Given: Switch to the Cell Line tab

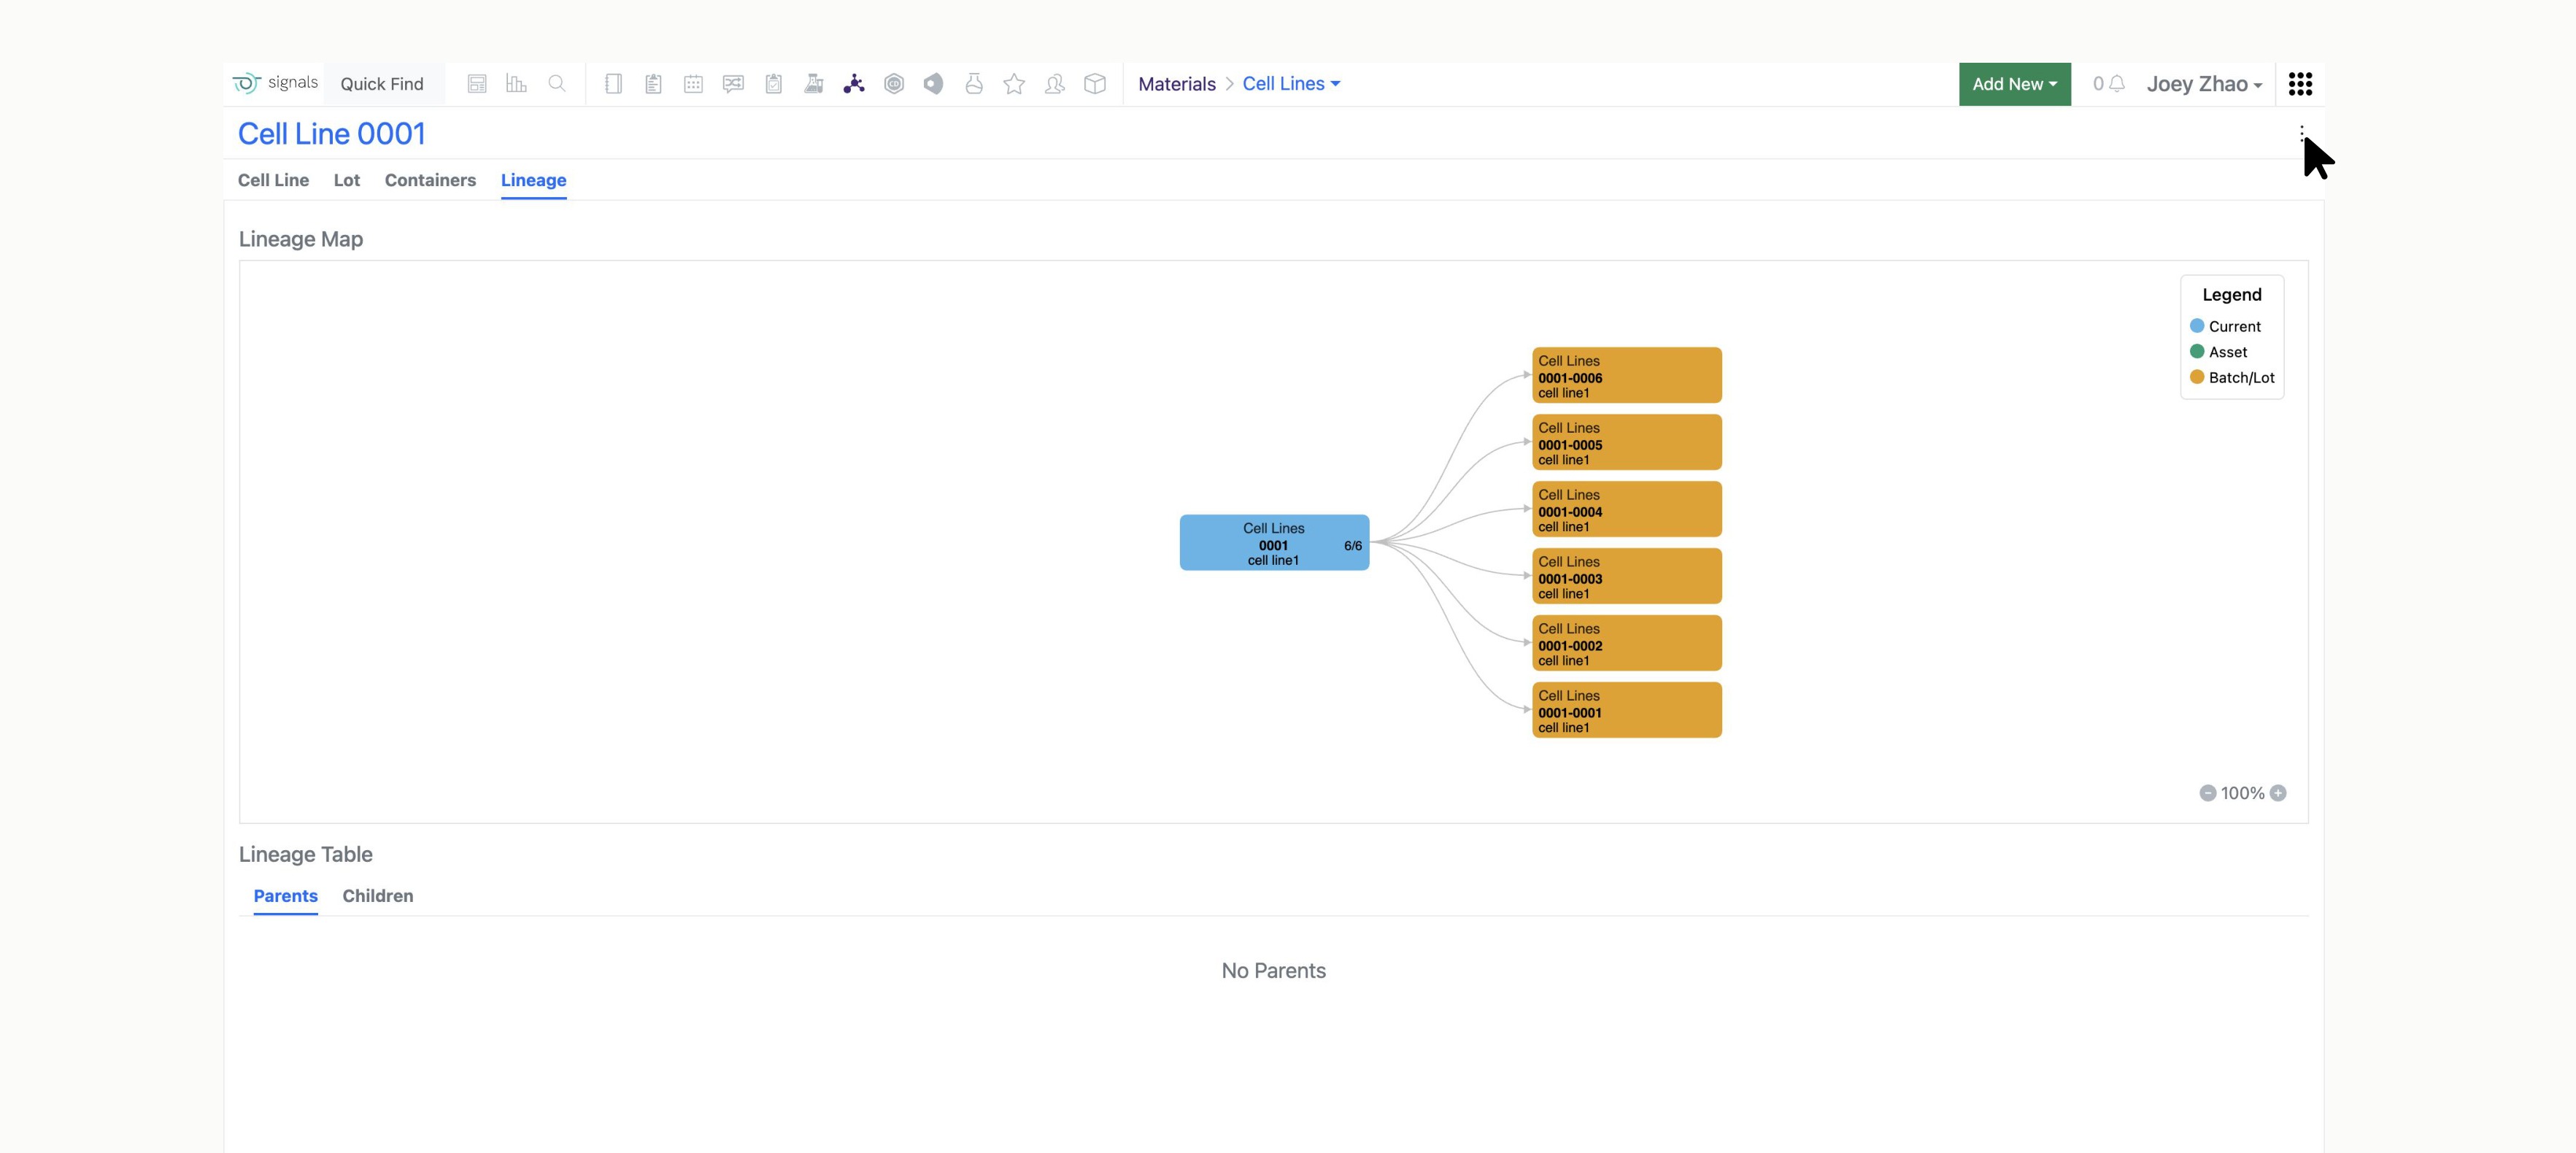Looking at the screenshot, I should coord(273,180).
